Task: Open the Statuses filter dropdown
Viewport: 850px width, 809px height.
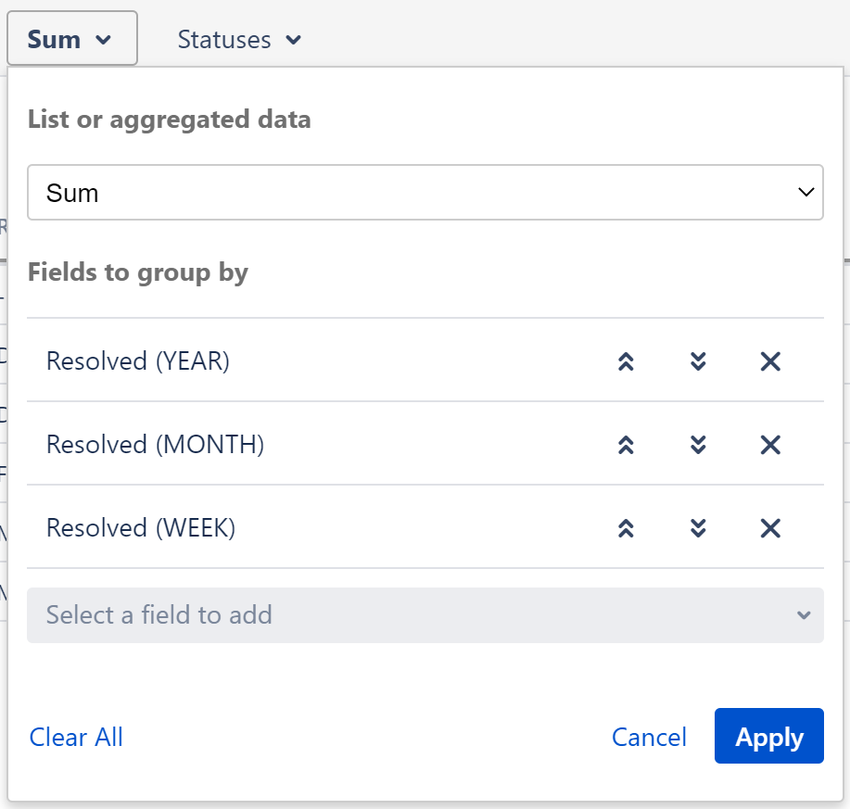Action: [x=239, y=40]
